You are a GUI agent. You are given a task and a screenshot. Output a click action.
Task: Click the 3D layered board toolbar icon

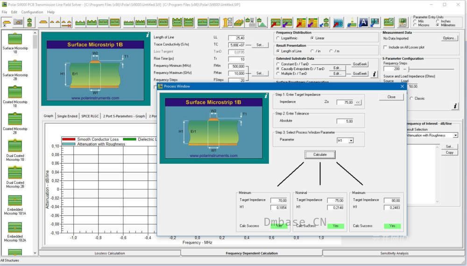click(x=239, y=22)
